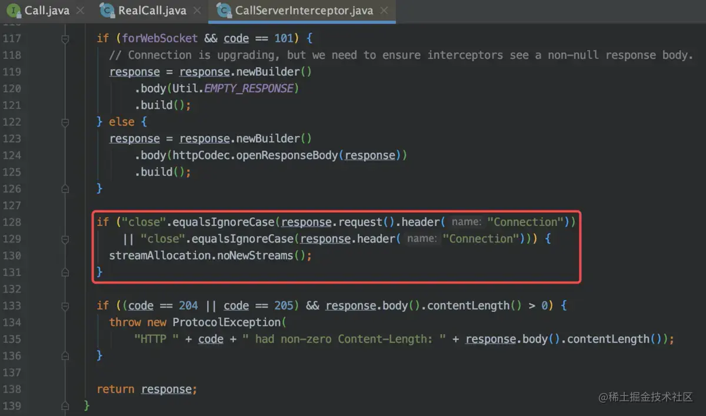
Task: Collapse the if block at line 133
Action: pos(65,306)
